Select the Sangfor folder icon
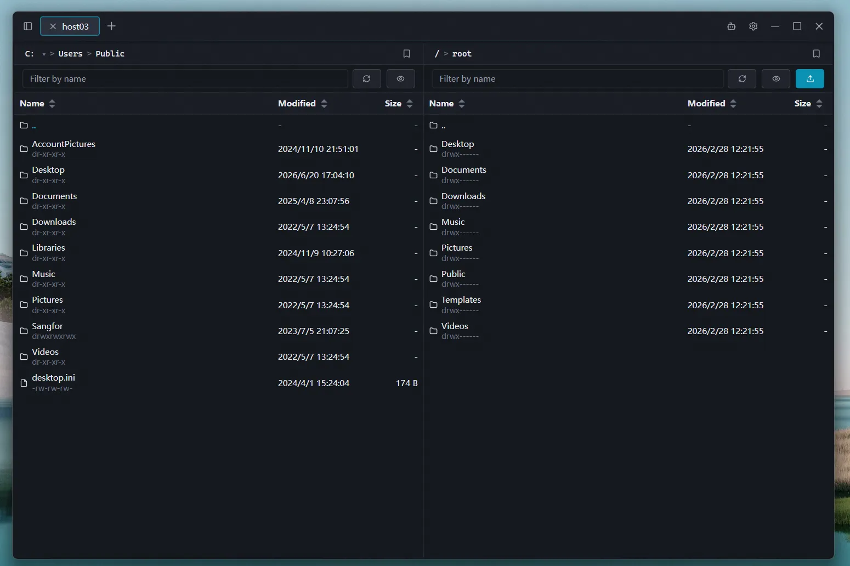 pyautogui.click(x=24, y=331)
